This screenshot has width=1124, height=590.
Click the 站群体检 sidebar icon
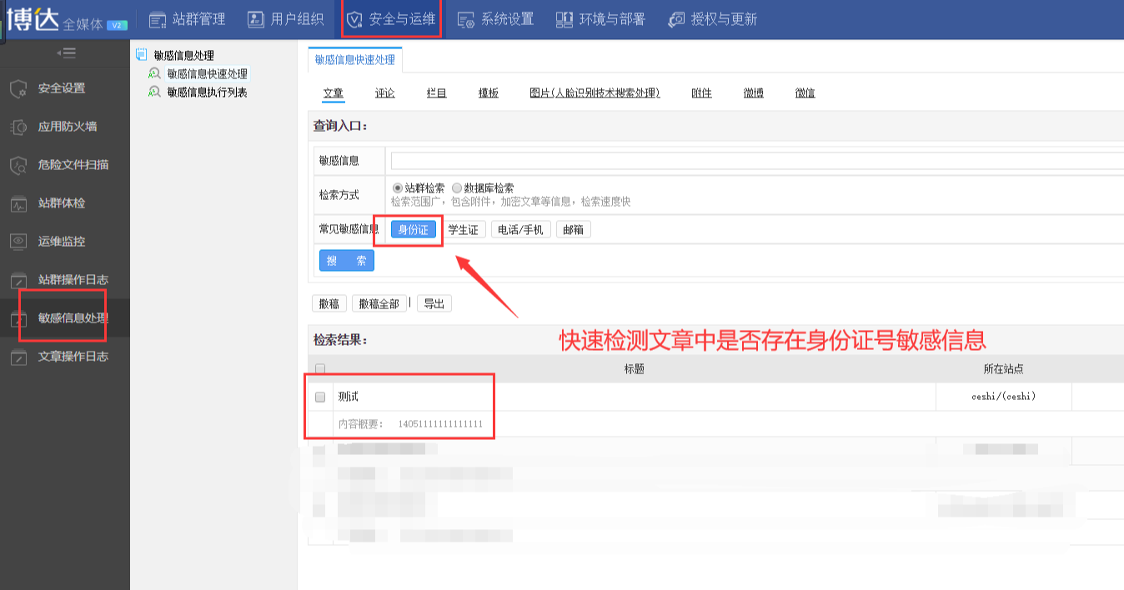[x=18, y=203]
